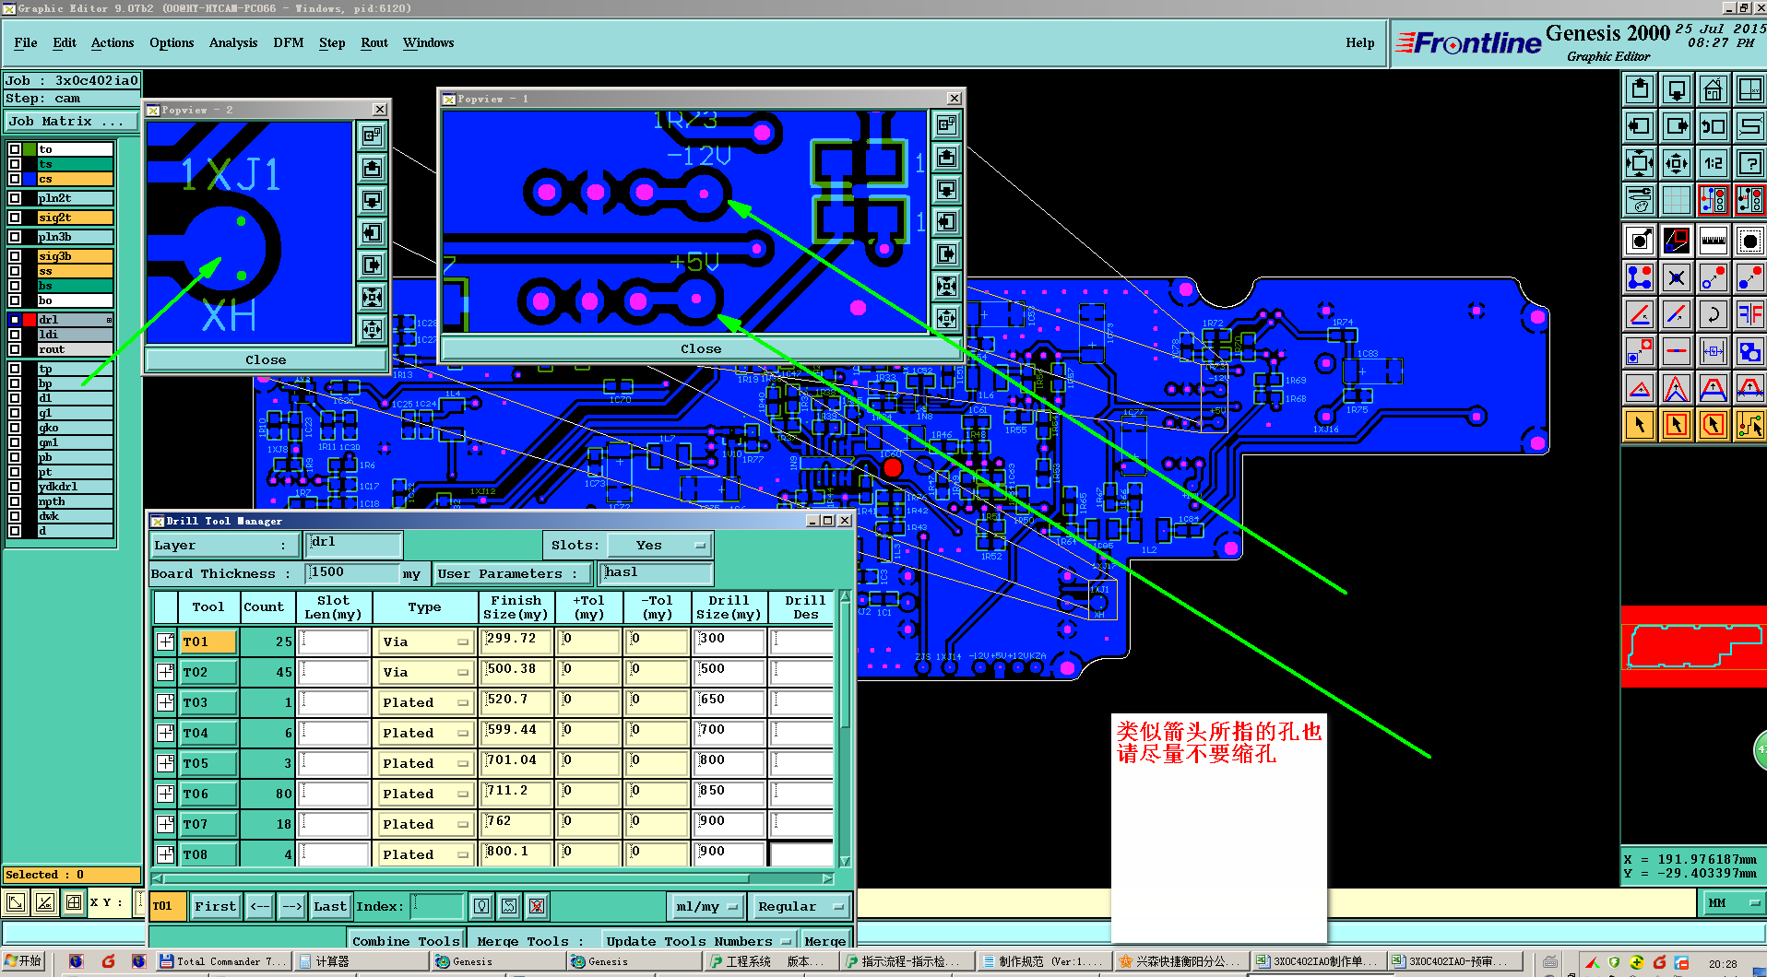Click the pan left icon
The image size is (1767, 977).
point(1640,126)
